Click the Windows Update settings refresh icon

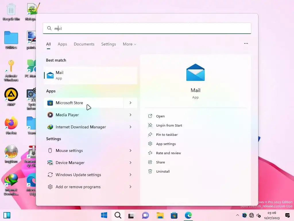click(50, 175)
